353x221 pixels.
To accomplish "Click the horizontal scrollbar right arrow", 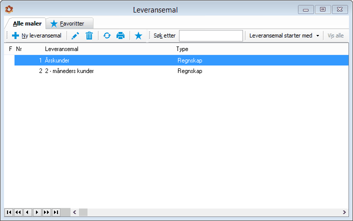I will 344,212.
